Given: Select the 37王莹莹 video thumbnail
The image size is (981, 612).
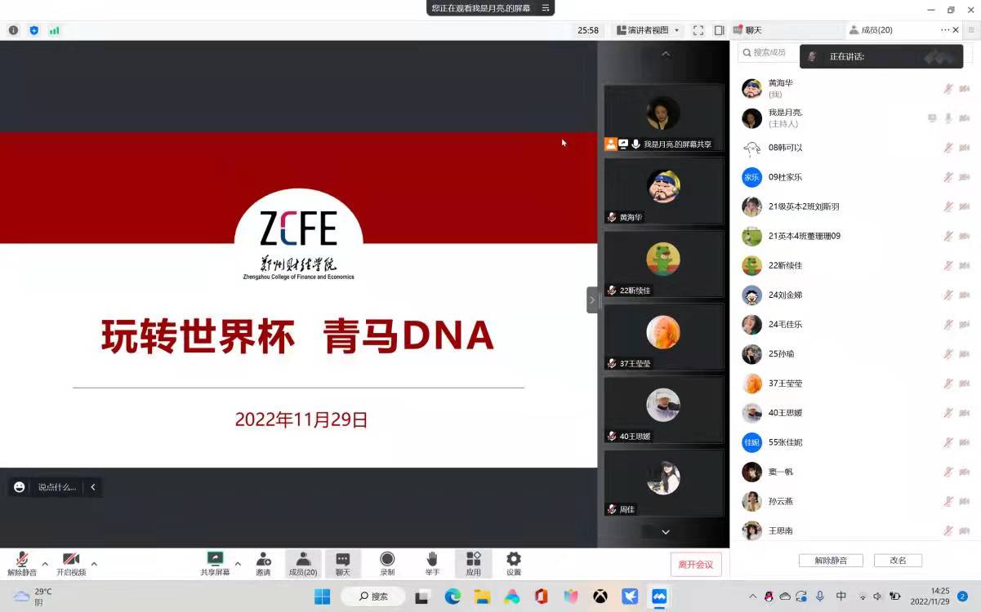Looking at the screenshot, I should point(663,337).
